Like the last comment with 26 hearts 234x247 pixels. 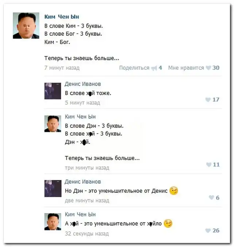tap(208, 231)
